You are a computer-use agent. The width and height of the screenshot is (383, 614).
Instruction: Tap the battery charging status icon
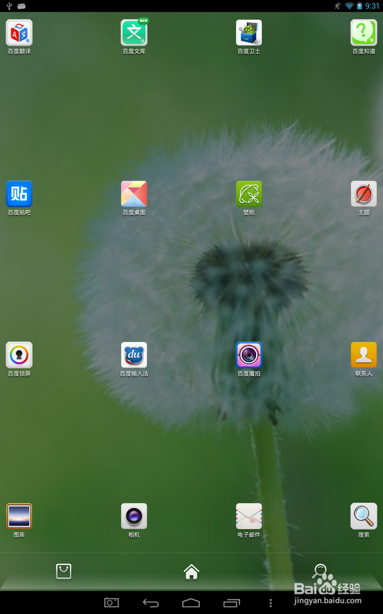click(x=360, y=6)
